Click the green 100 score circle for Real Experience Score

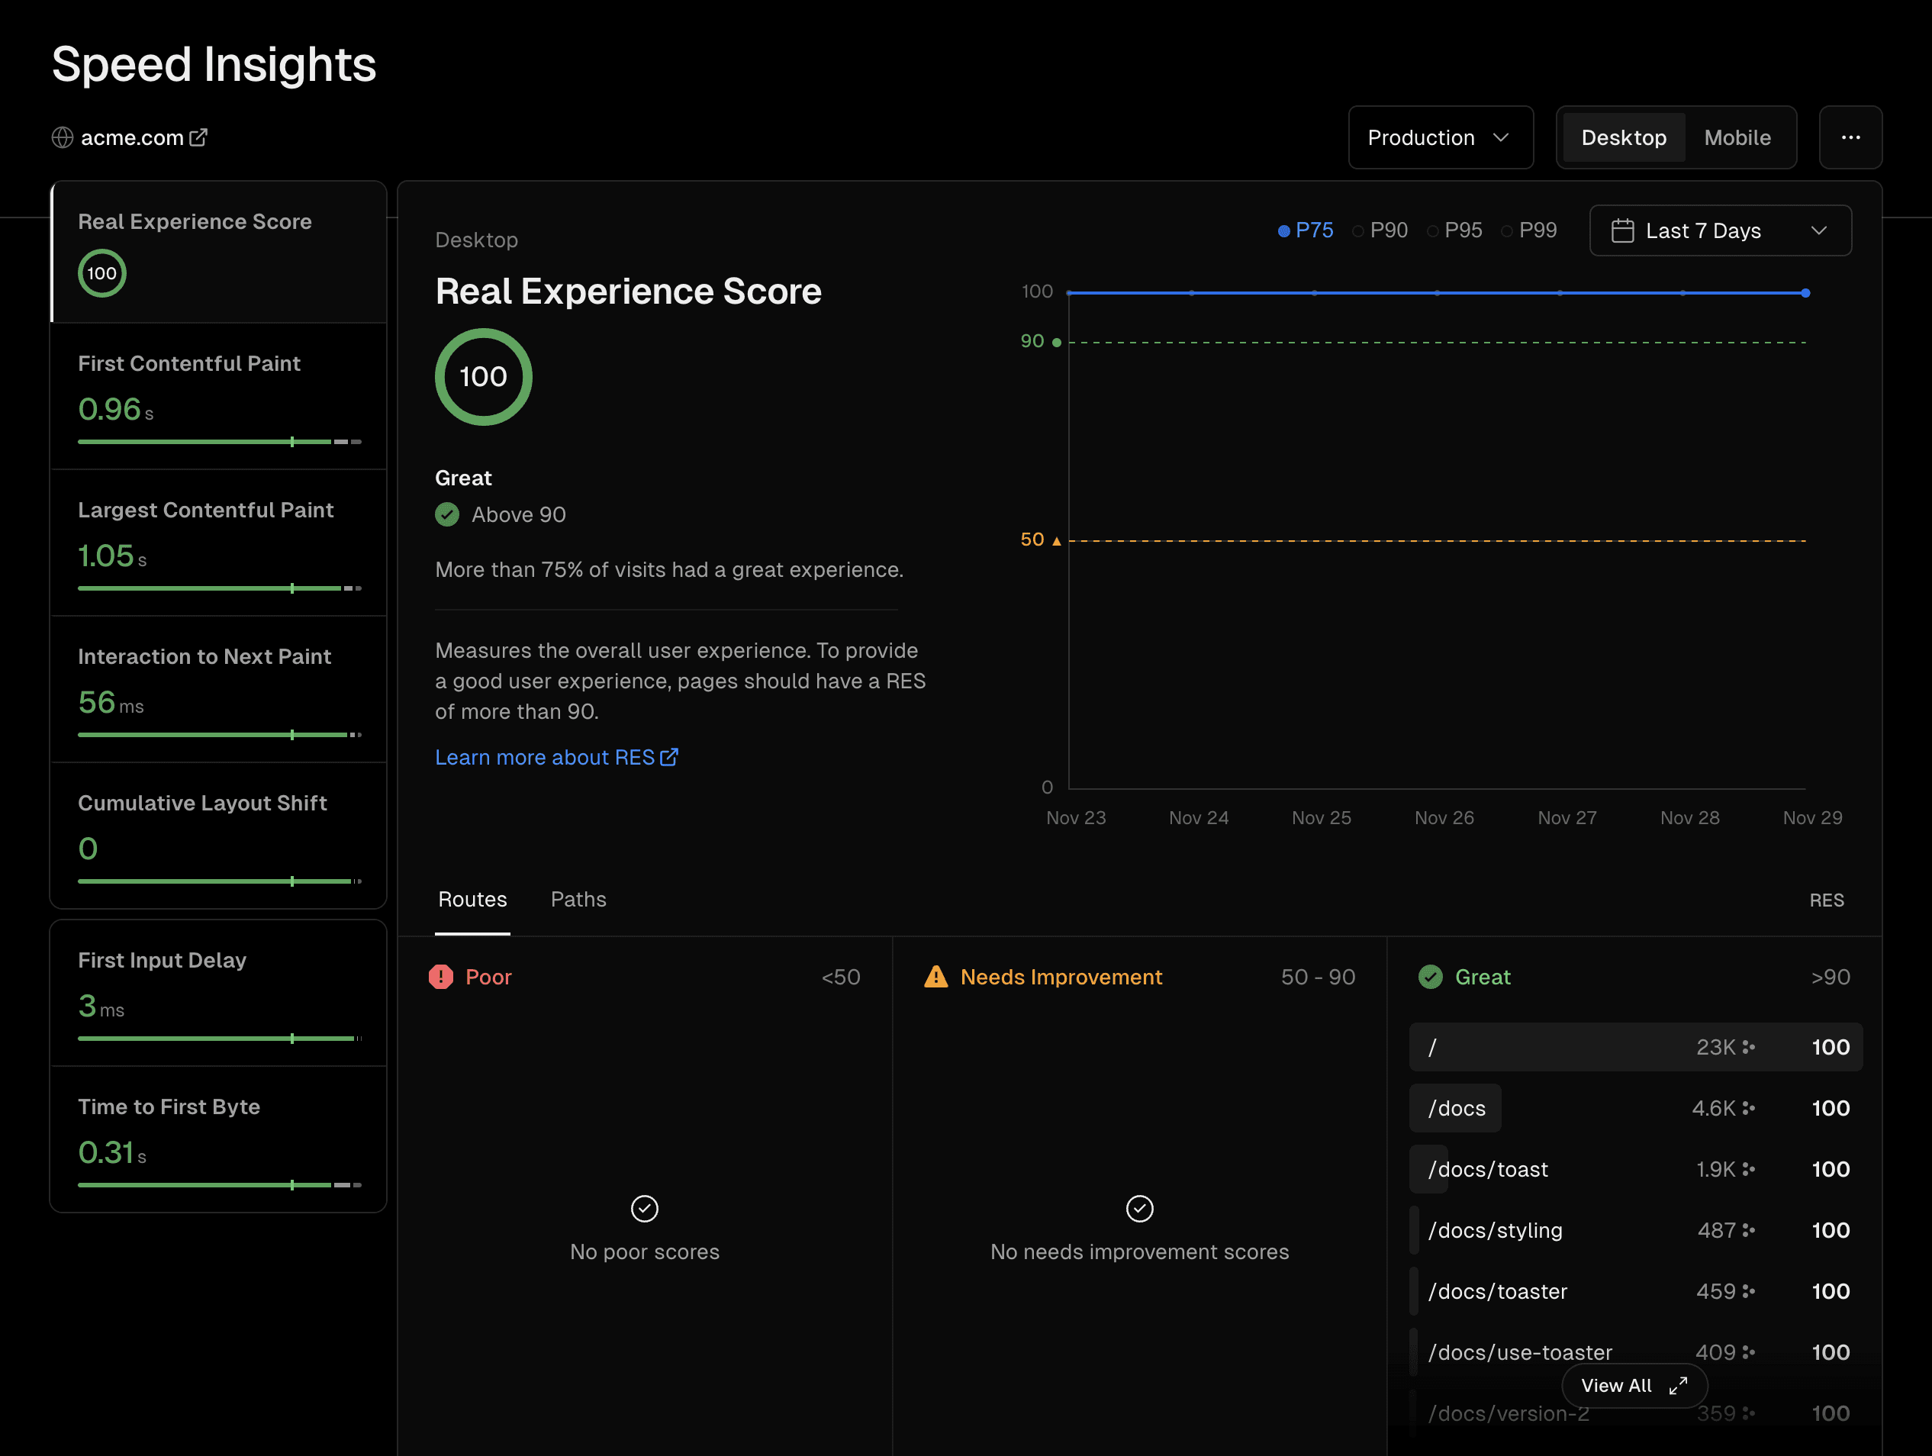coord(483,376)
